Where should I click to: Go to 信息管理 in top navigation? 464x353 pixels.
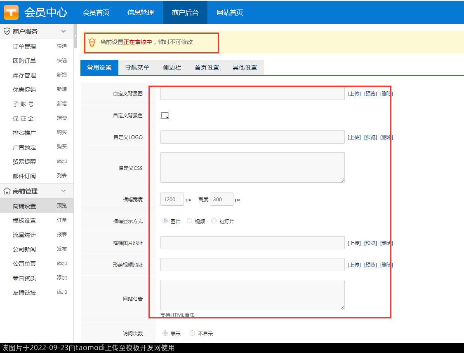coord(141,12)
